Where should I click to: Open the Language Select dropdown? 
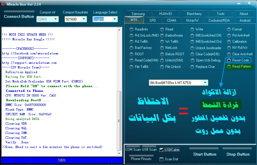pos(115,19)
